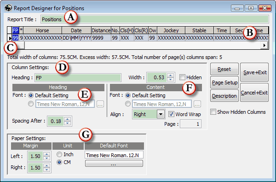
Task: Toggle the Word Wrap checkbox
Action: click(x=171, y=114)
